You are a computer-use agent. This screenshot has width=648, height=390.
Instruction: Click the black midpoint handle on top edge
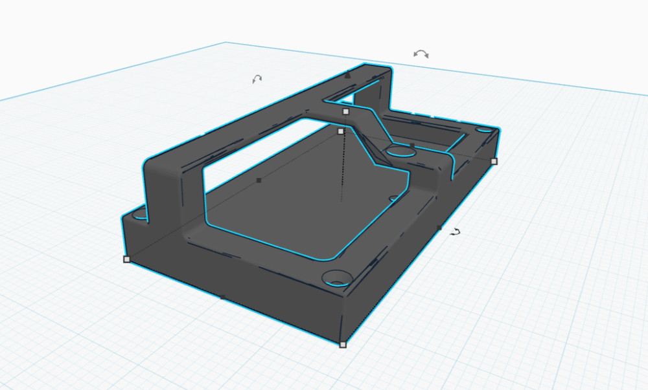pos(412,145)
